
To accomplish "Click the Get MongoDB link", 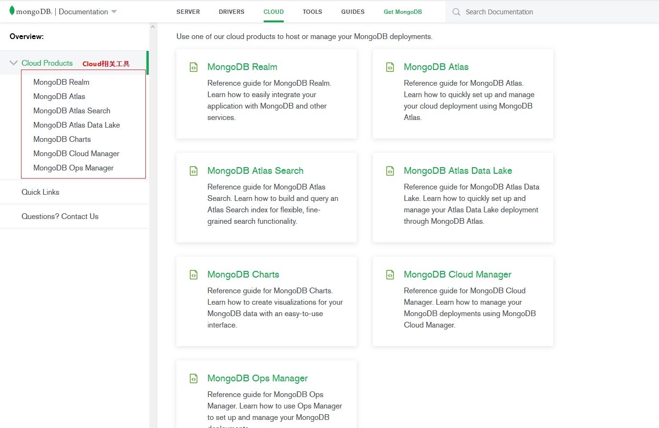I will (x=402, y=12).
